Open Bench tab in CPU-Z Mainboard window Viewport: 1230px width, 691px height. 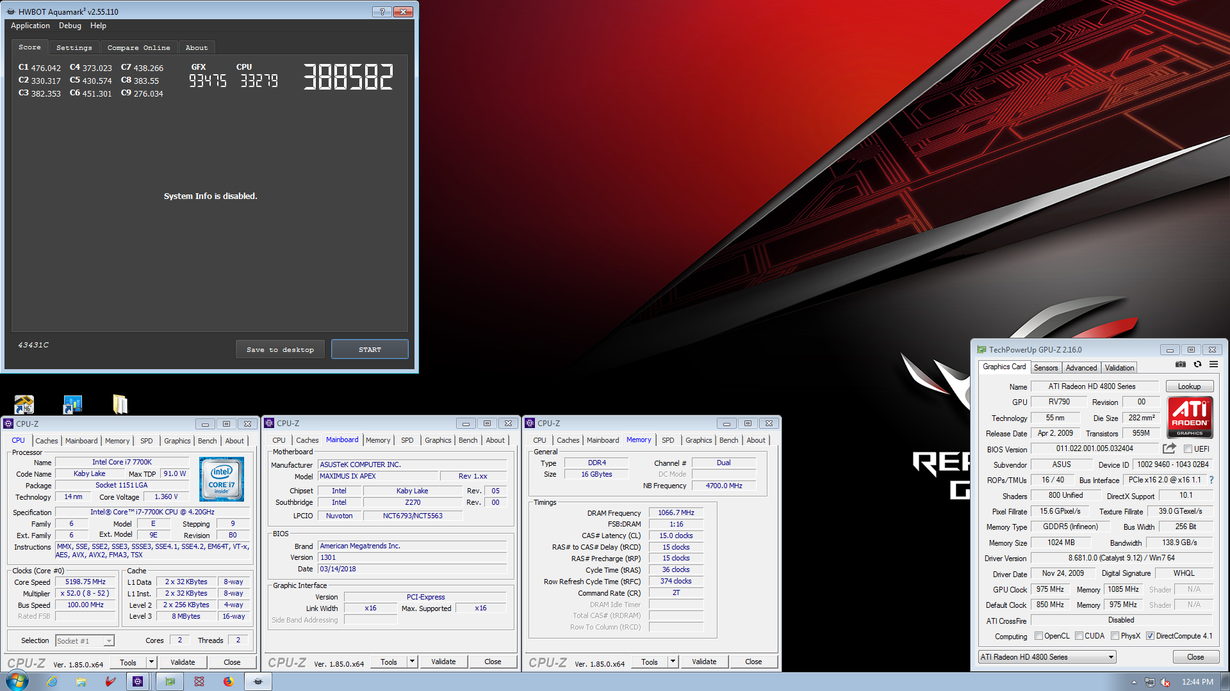click(468, 440)
